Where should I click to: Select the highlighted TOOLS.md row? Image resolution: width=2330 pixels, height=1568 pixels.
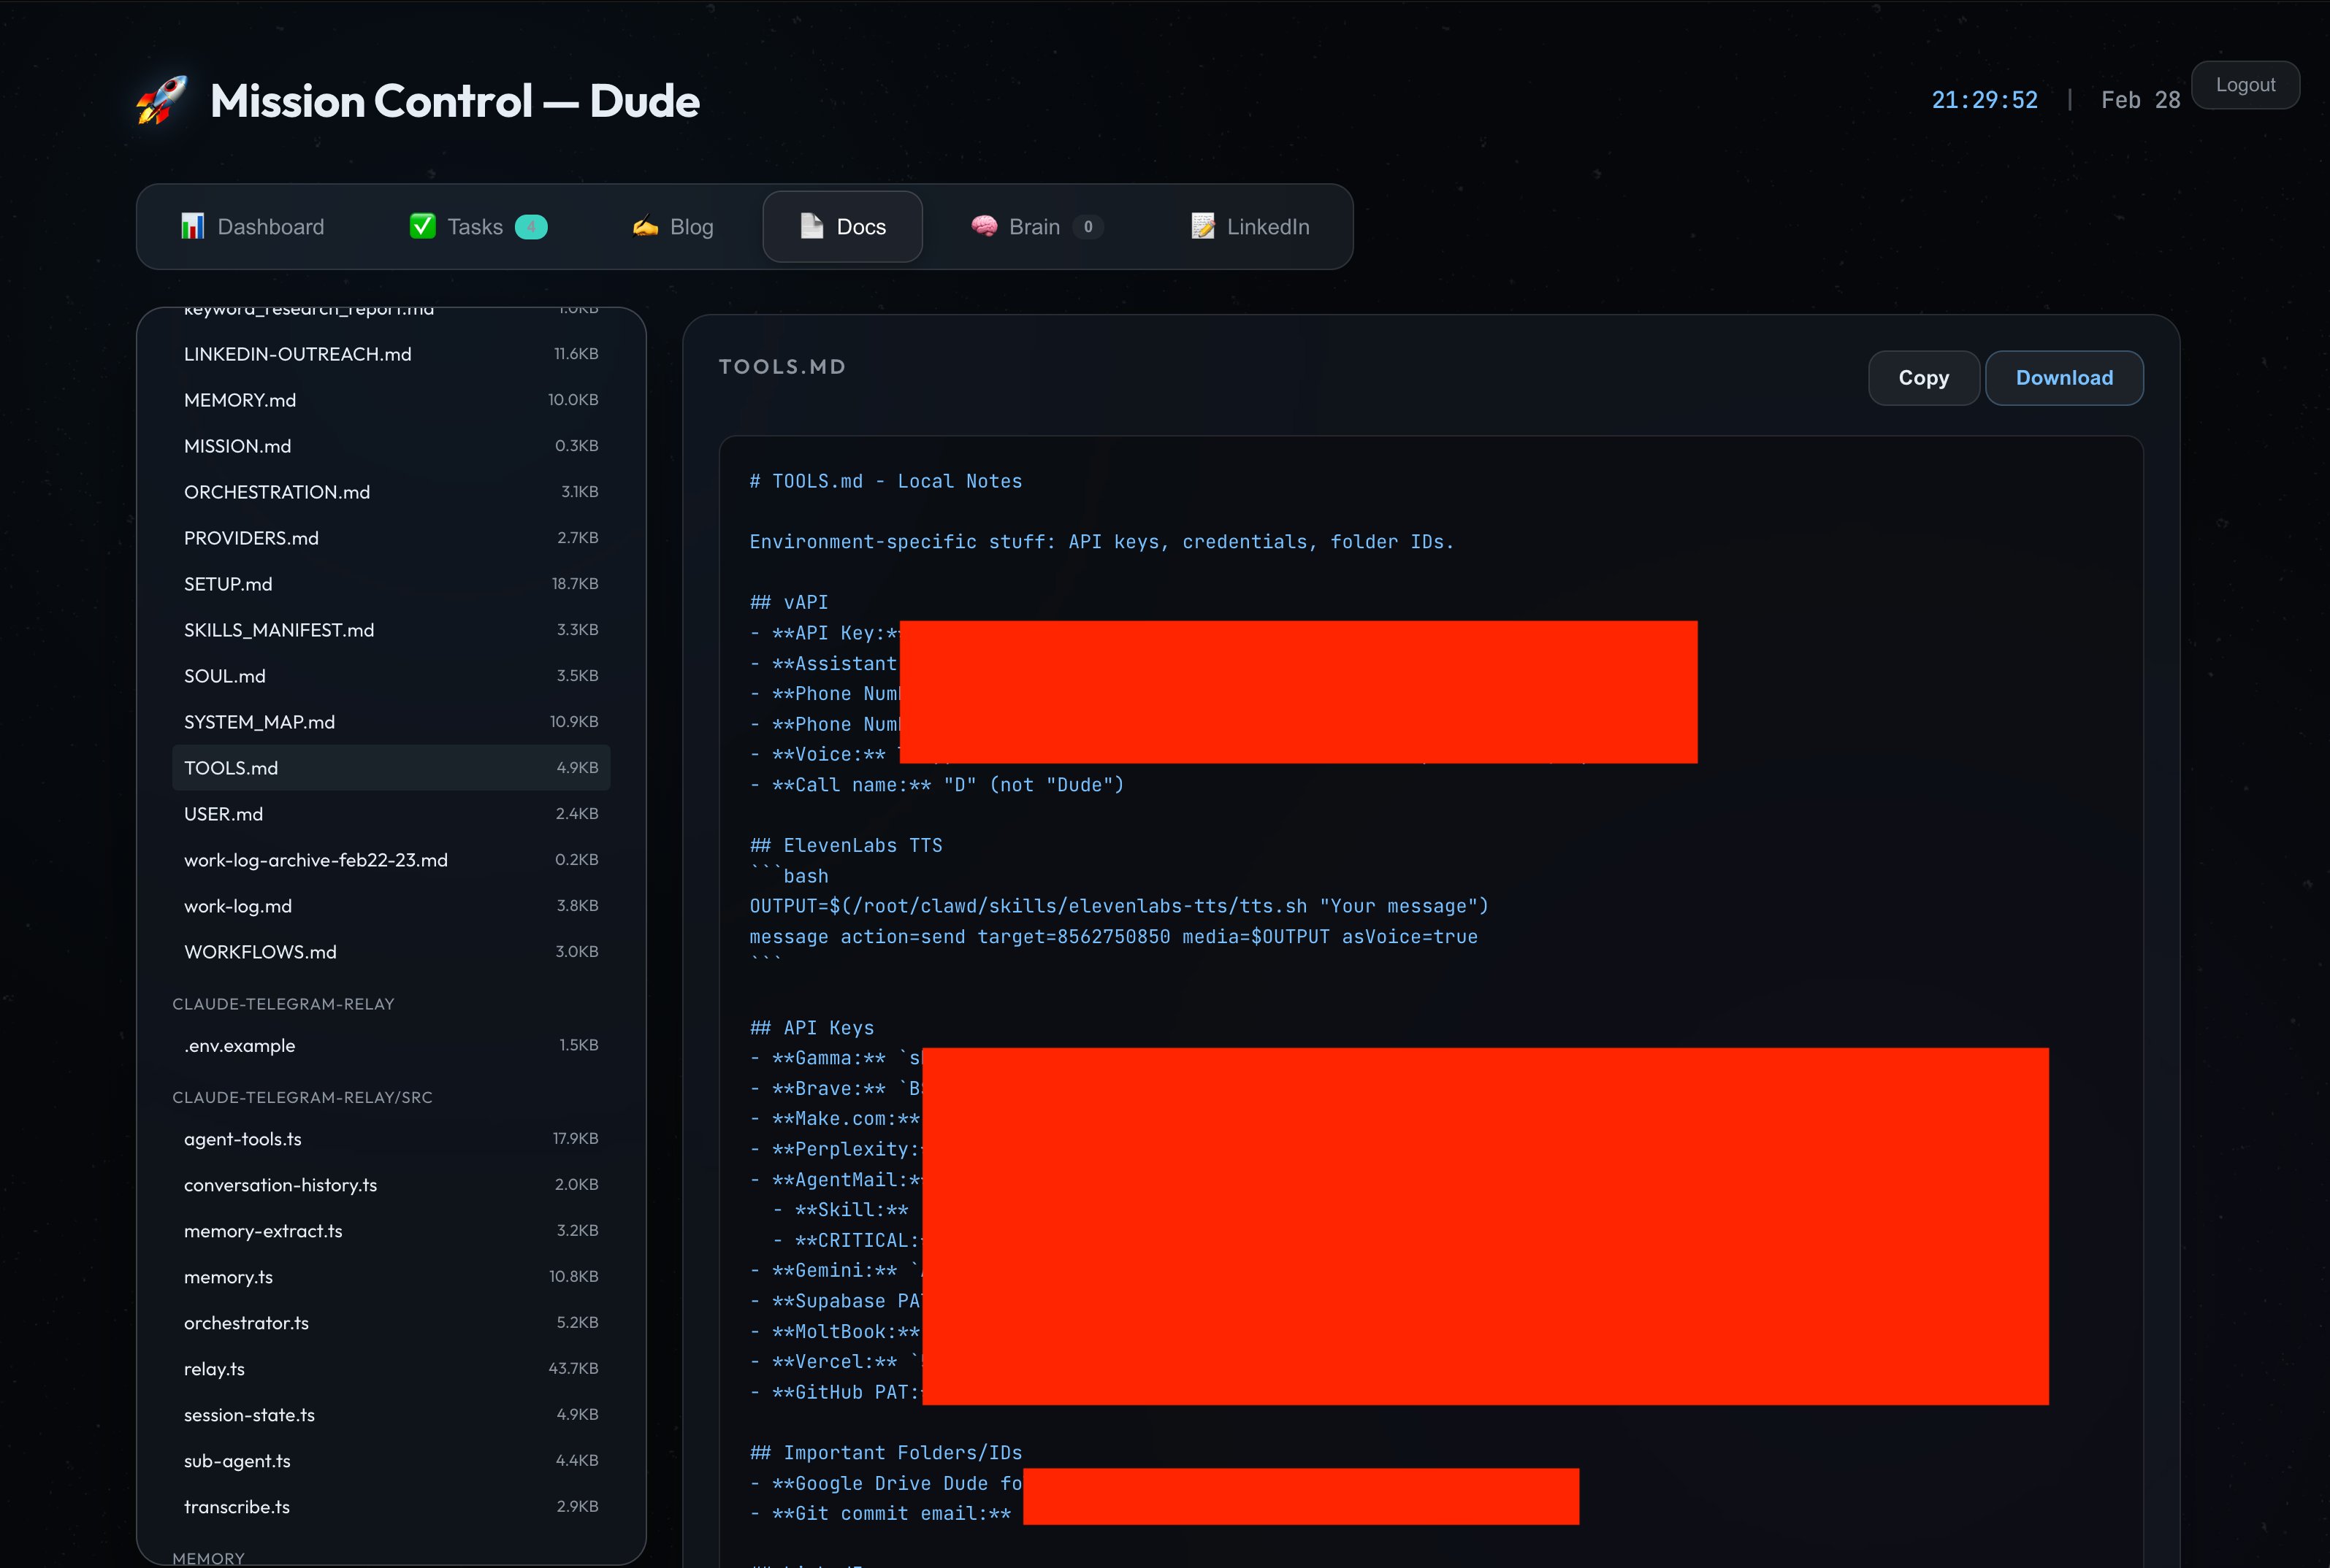coord(391,768)
